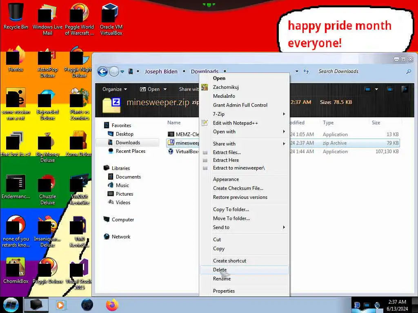
Task: Choose Rename in the context menu
Action: pyautogui.click(x=244, y=279)
